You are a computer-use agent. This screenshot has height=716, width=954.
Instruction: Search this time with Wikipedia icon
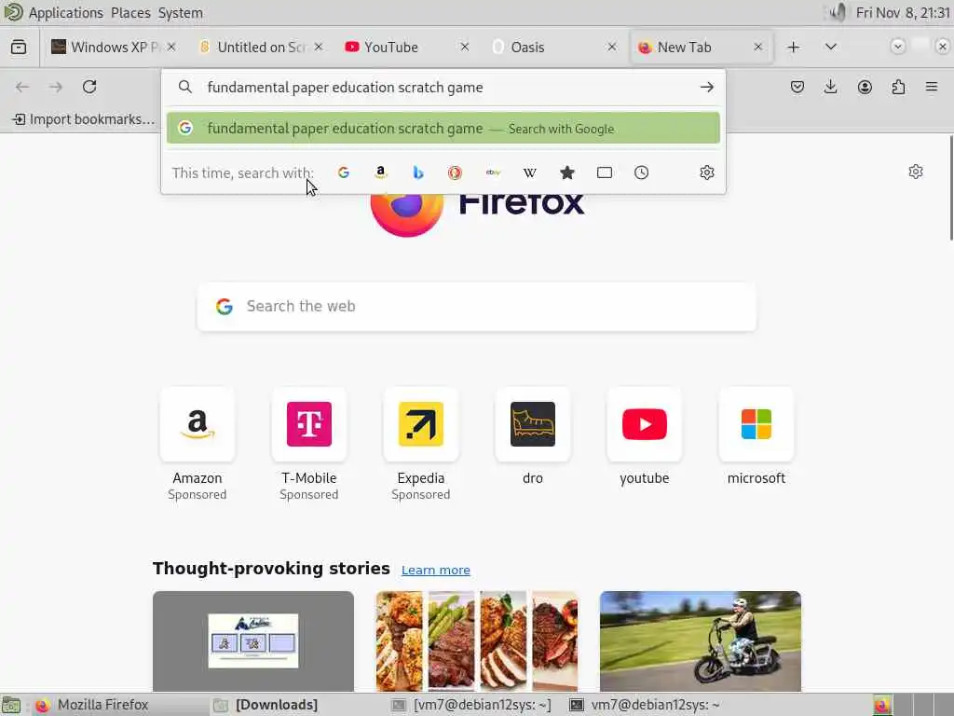pyautogui.click(x=530, y=172)
